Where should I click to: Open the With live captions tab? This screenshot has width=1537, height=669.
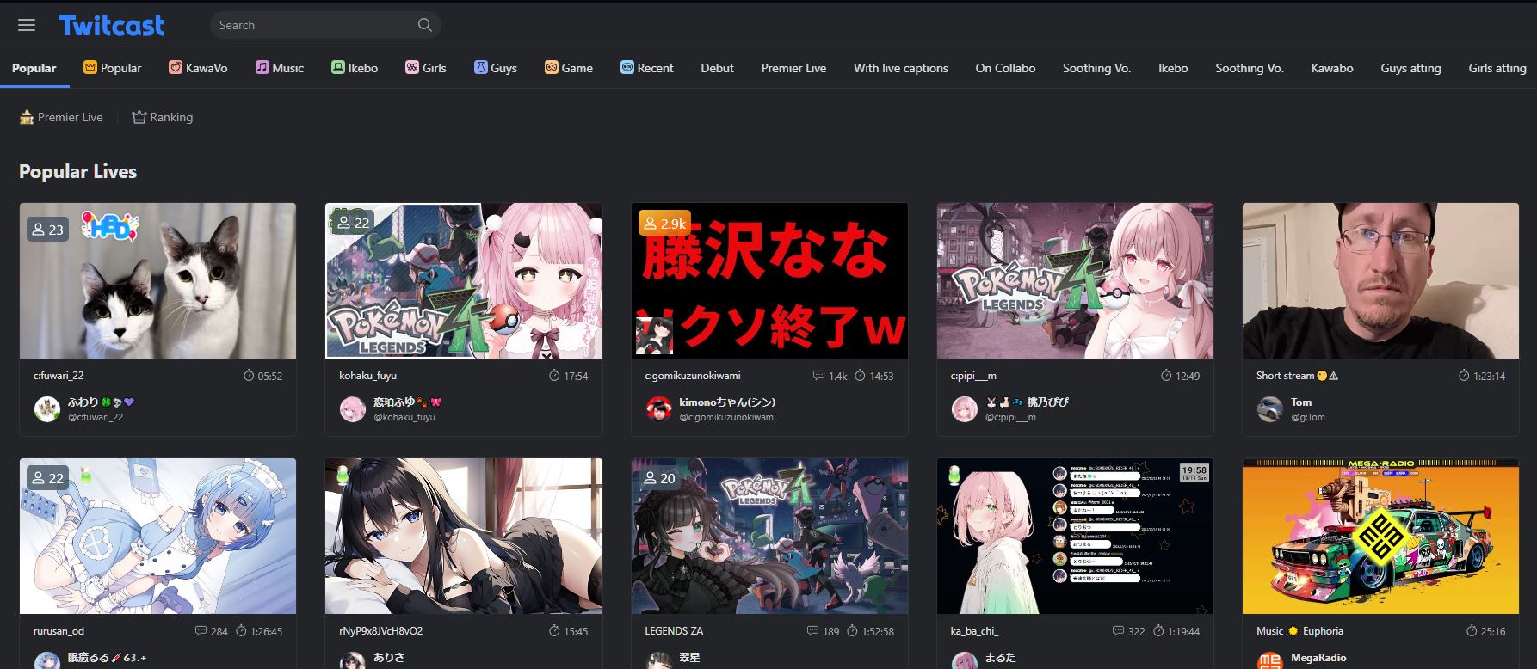point(901,68)
